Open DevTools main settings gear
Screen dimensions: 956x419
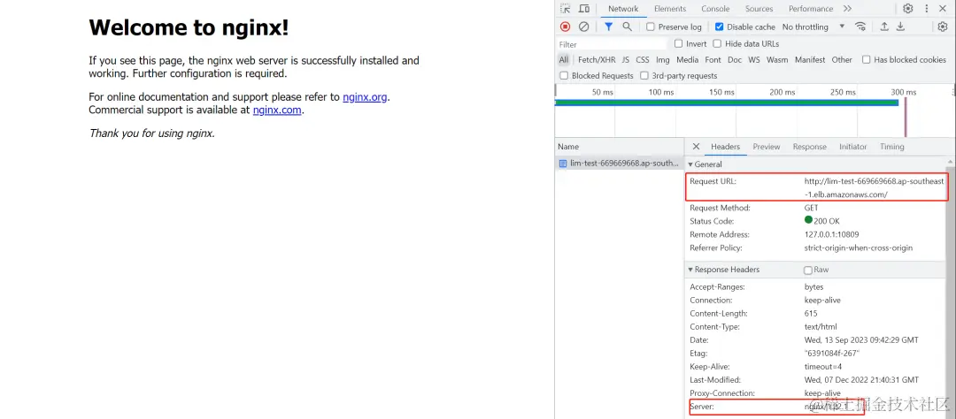(908, 9)
